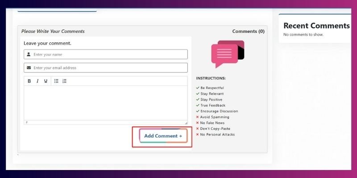Viewport: 357px width, 178px height.
Task: Click the 'Stay Relevant' instruction
Action: pos(212,94)
